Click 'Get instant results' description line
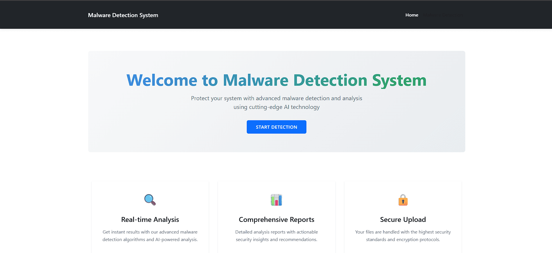 tap(150, 232)
